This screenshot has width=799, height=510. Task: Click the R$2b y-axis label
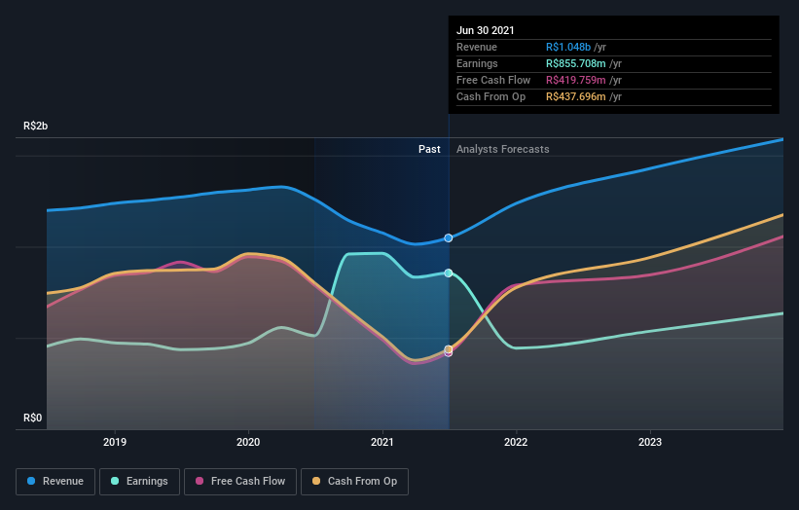pyautogui.click(x=36, y=126)
